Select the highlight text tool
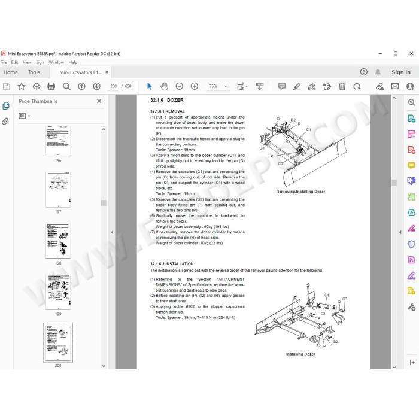419x419 pixels. (x=297, y=86)
